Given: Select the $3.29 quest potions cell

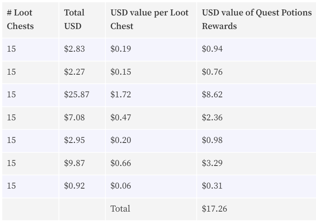Looking at the screenshot, I should (257, 164).
